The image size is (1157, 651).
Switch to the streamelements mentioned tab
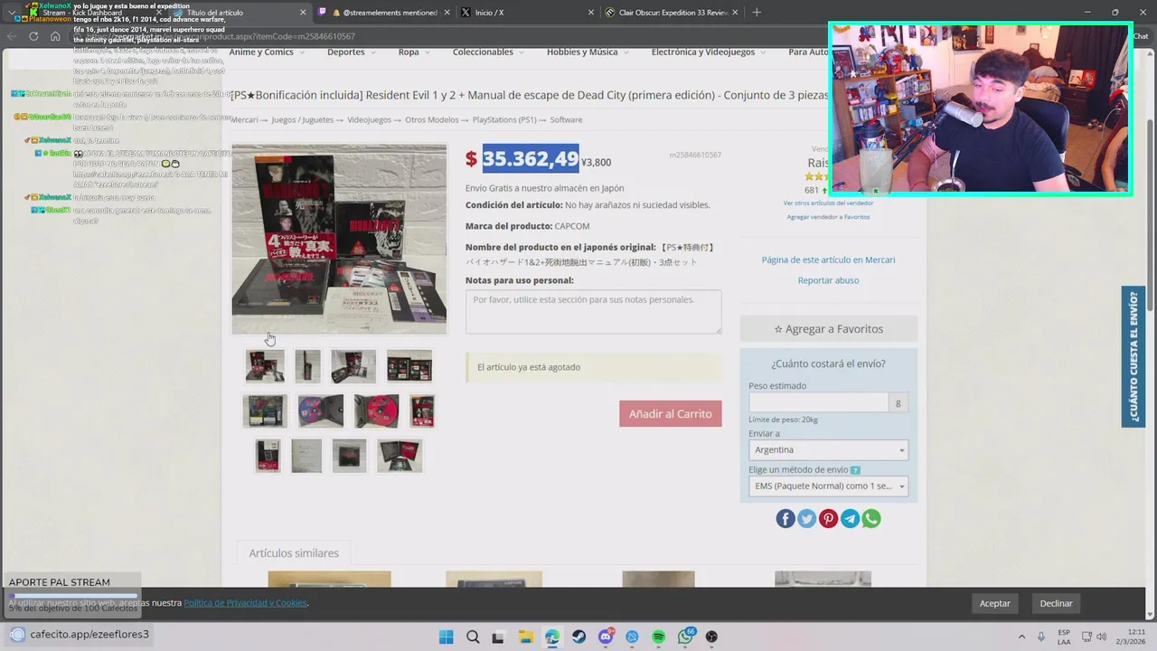tap(383, 13)
